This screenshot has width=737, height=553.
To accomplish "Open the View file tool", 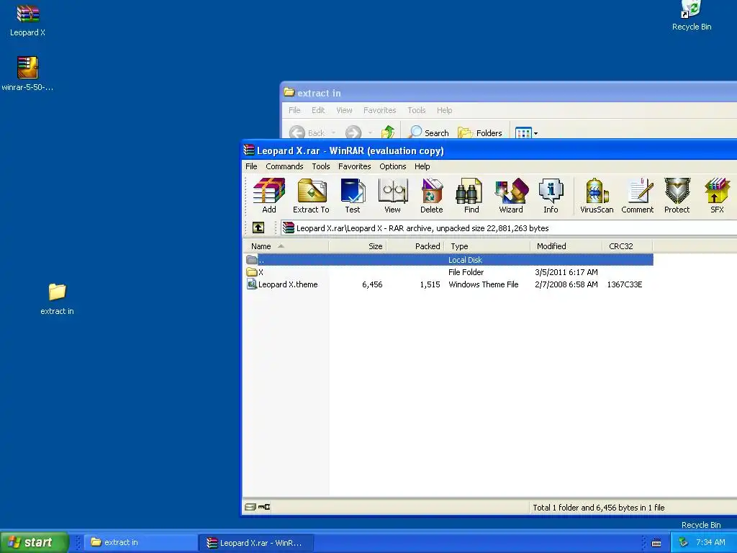I will [392, 196].
